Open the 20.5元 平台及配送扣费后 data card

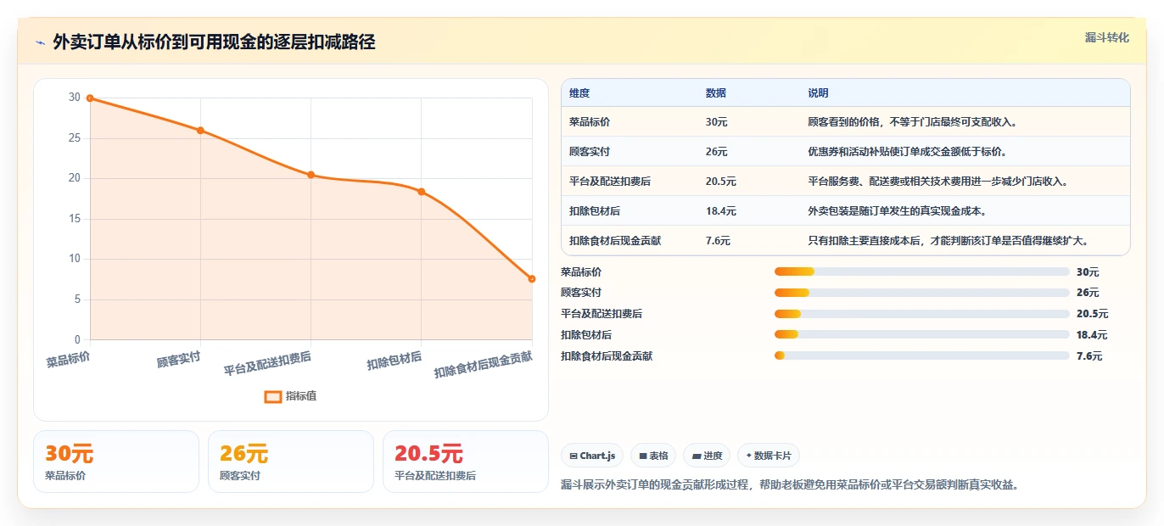(x=466, y=462)
